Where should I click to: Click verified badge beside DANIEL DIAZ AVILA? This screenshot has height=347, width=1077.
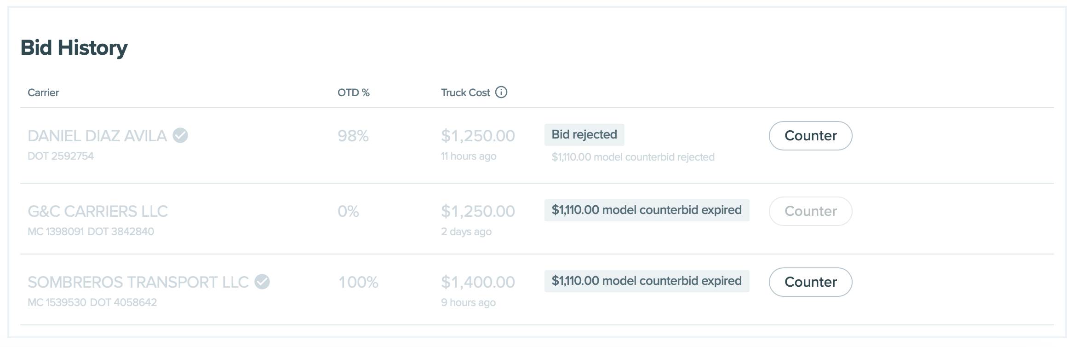(x=180, y=136)
